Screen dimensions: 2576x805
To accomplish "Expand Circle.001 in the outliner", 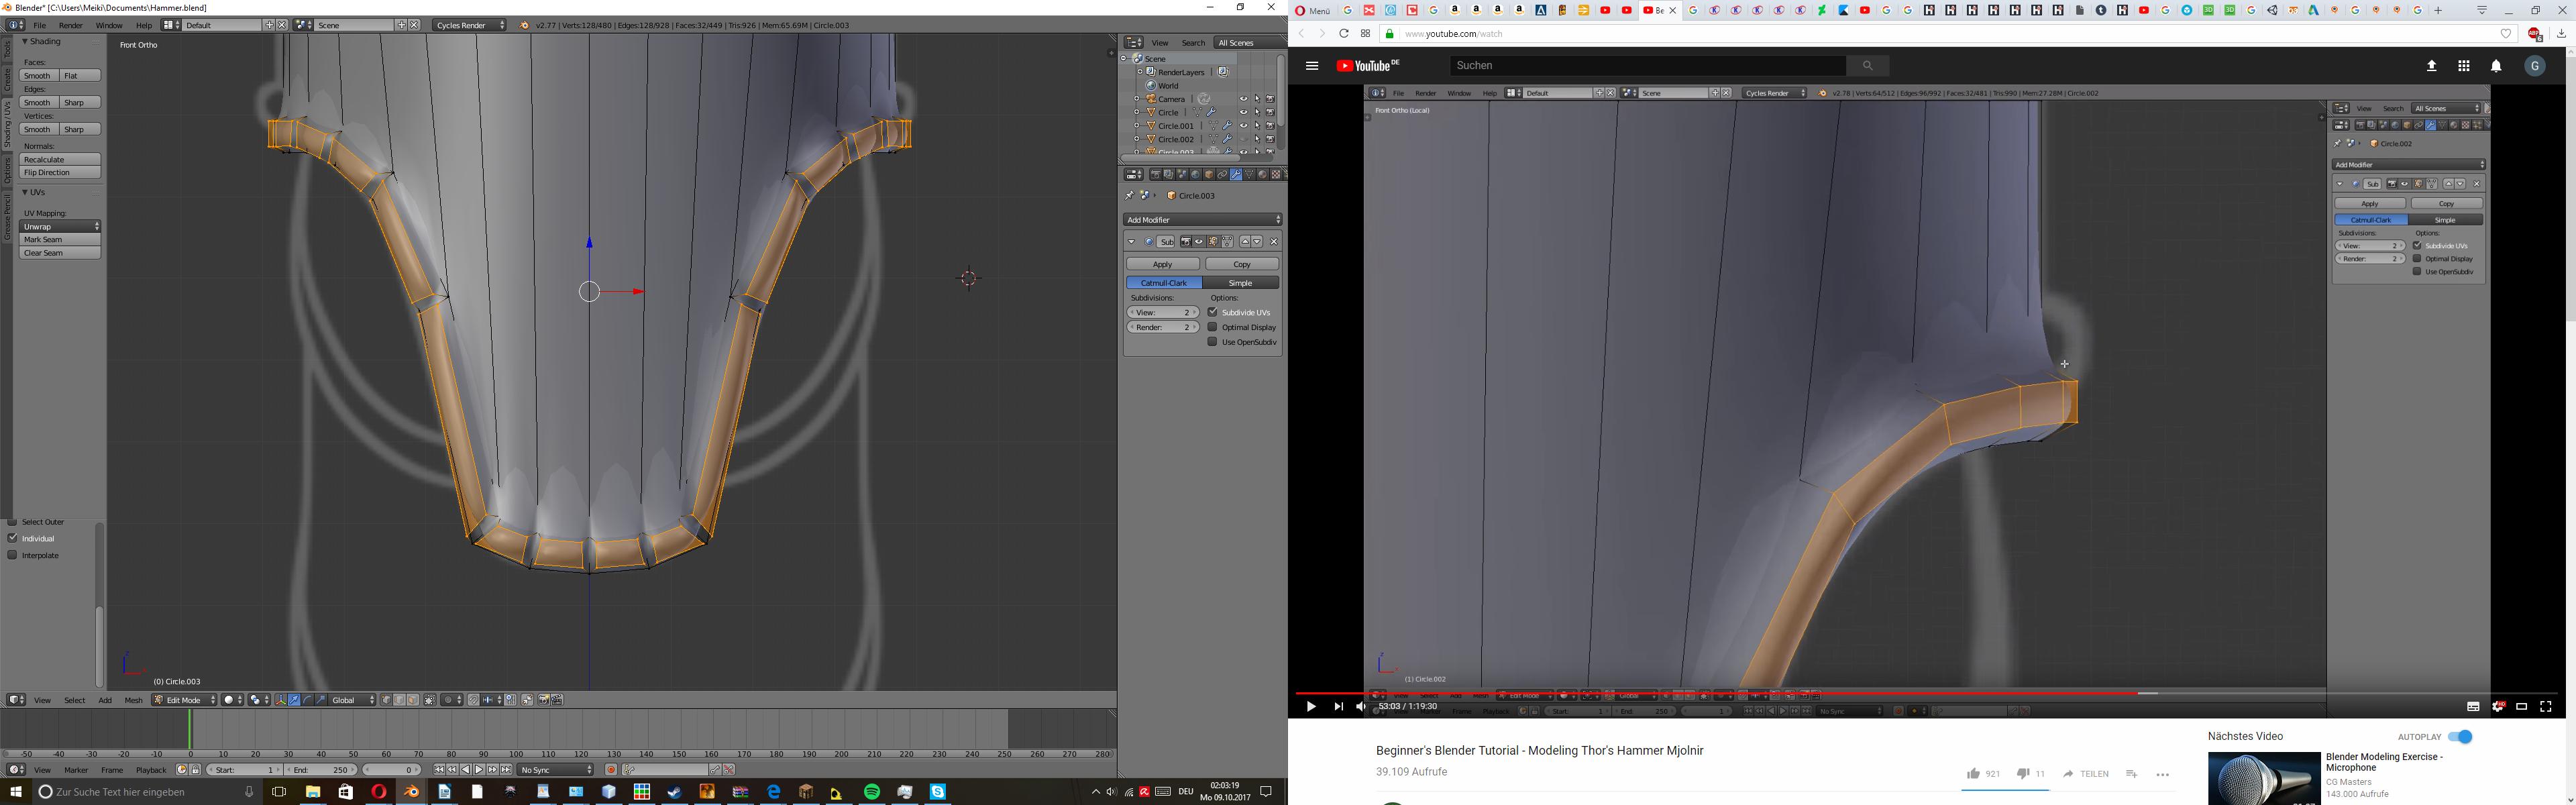I will [x=1137, y=126].
